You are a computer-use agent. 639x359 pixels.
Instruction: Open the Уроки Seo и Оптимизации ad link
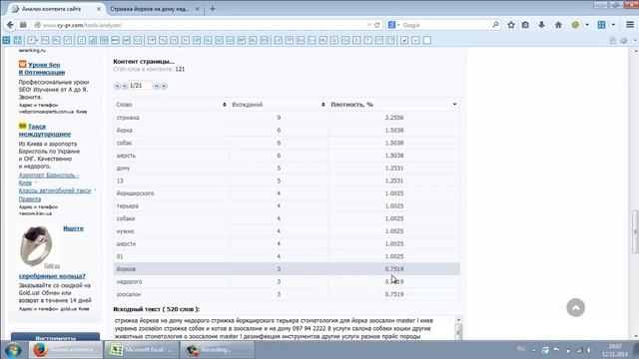(x=42, y=69)
